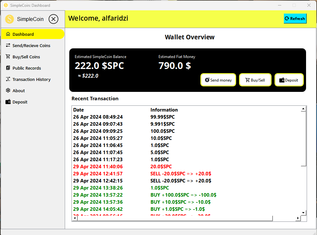Click the Transaction History icon
This screenshot has height=235, width=317.
click(8, 79)
